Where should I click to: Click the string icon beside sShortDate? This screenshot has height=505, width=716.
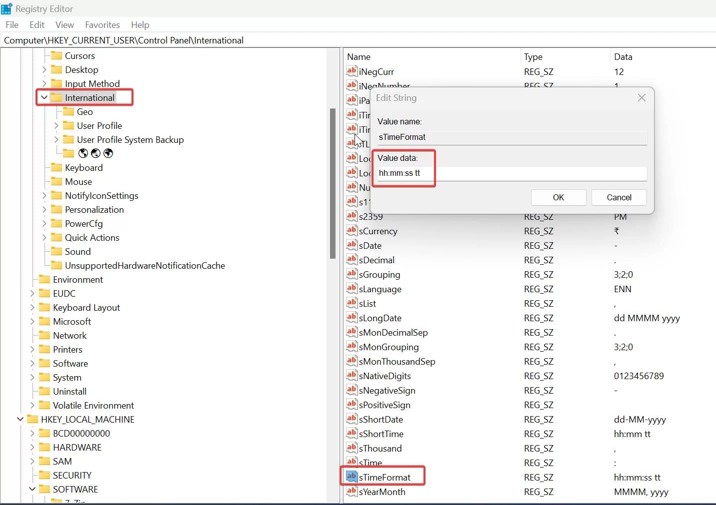pyautogui.click(x=351, y=420)
